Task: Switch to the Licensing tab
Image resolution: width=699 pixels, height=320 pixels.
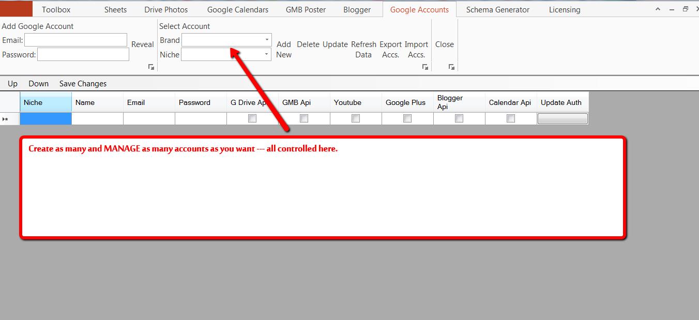Action: coord(565,9)
